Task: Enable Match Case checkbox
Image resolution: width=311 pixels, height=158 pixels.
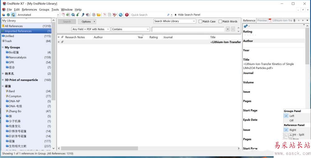Action: (200, 21)
